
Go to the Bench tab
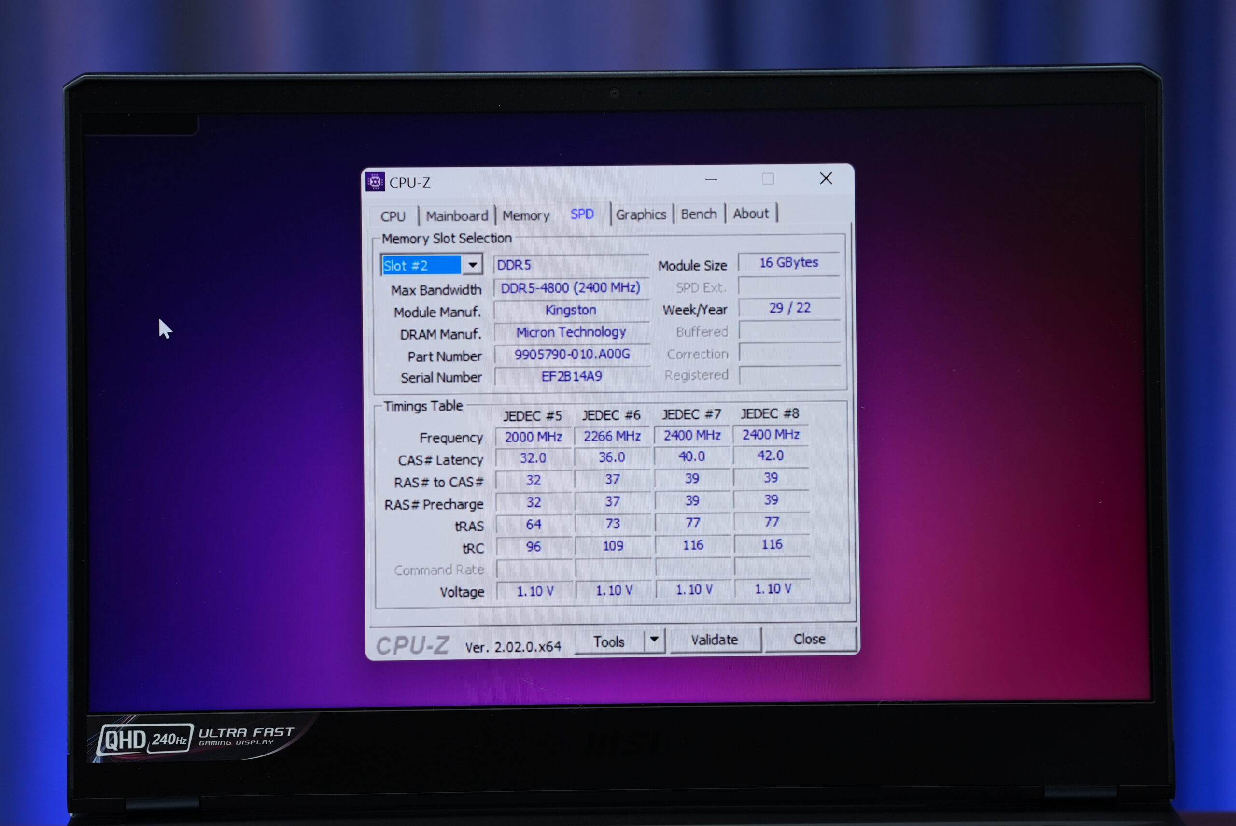point(699,214)
